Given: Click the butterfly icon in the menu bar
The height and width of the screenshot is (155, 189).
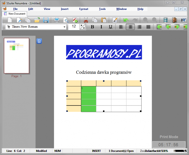Looking at the screenshot, I should point(5,9).
